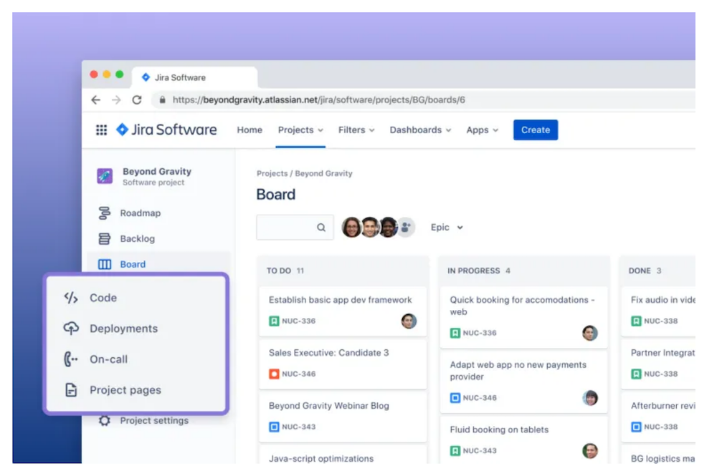Go to Home in the top navigation
Image resolution: width=717 pixels, height=471 pixels.
tap(250, 130)
